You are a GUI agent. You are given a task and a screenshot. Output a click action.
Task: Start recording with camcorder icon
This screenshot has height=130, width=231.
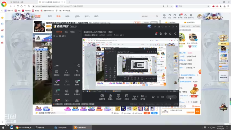(x=153, y=97)
